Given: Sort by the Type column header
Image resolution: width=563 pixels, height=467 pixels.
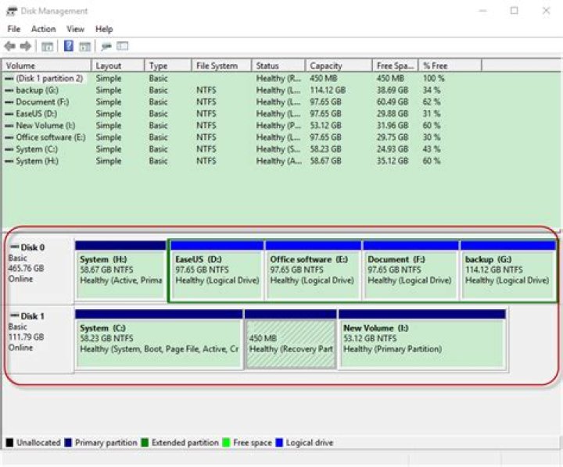Looking at the screenshot, I should (x=168, y=66).
